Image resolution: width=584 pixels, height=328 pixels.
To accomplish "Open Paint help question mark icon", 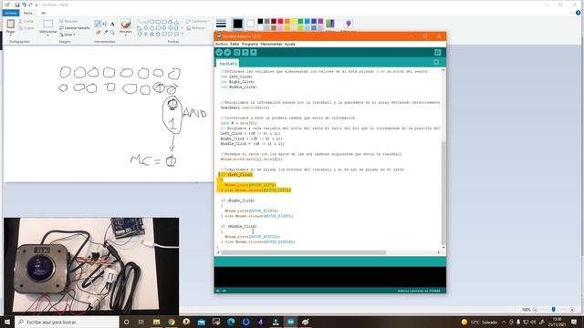I will pyautogui.click(x=578, y=13).
